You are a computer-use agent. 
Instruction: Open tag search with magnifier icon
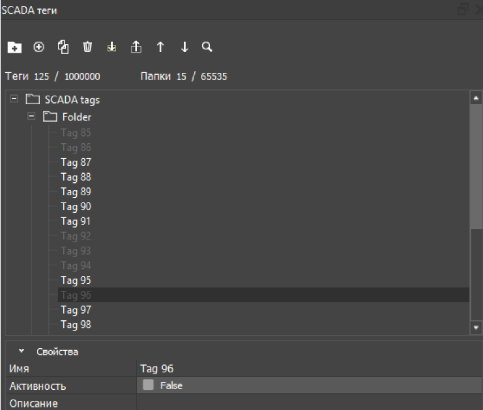[207, 47]
